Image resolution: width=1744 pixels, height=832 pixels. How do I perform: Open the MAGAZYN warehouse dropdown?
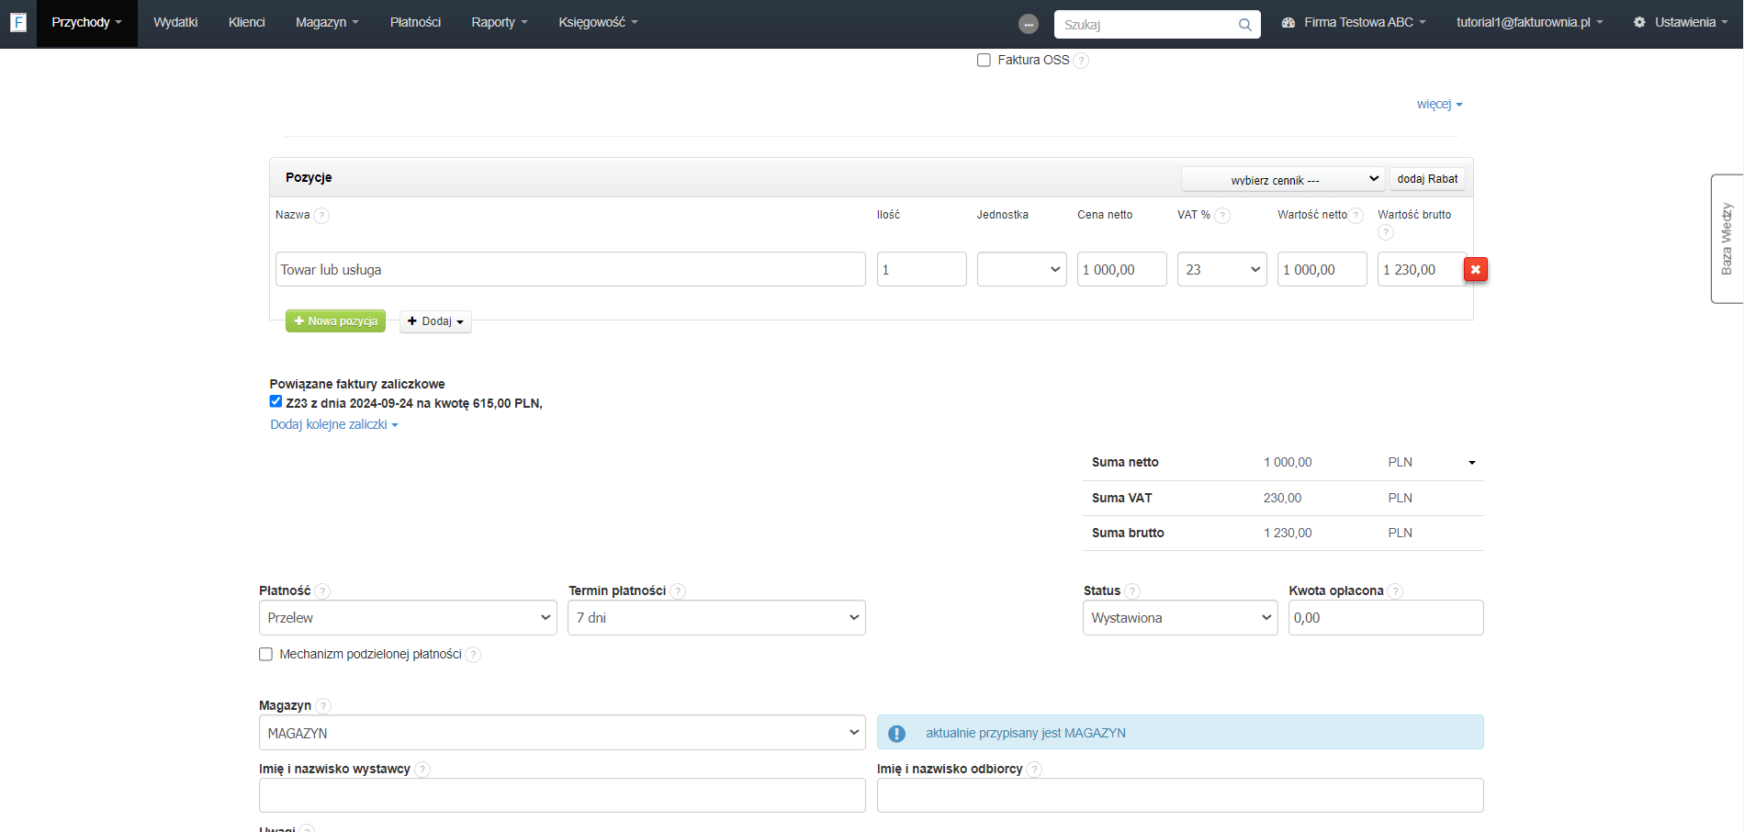562,733
